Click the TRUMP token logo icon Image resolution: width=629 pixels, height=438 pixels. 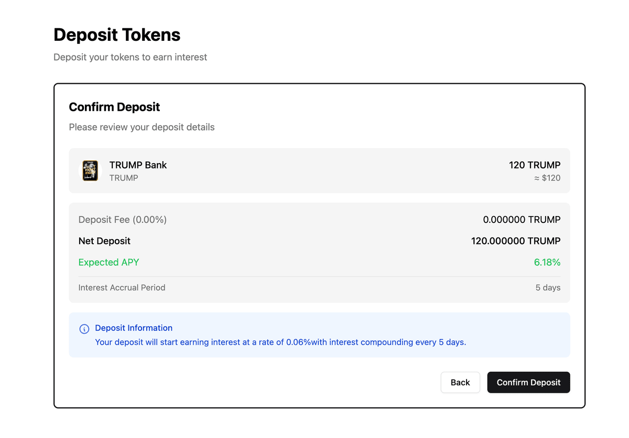[90, 171]
